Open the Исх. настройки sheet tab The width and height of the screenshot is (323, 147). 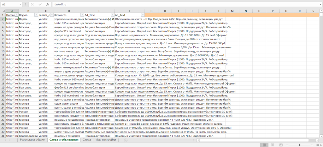pyautogui.click(x=106, y=140)
